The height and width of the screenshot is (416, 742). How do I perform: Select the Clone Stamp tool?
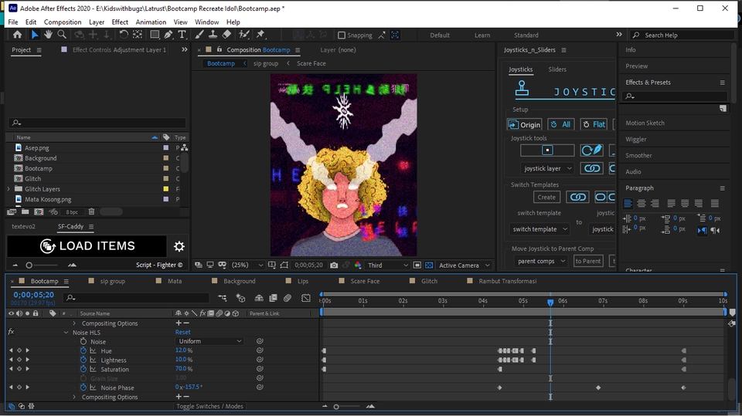coord(213,35)
